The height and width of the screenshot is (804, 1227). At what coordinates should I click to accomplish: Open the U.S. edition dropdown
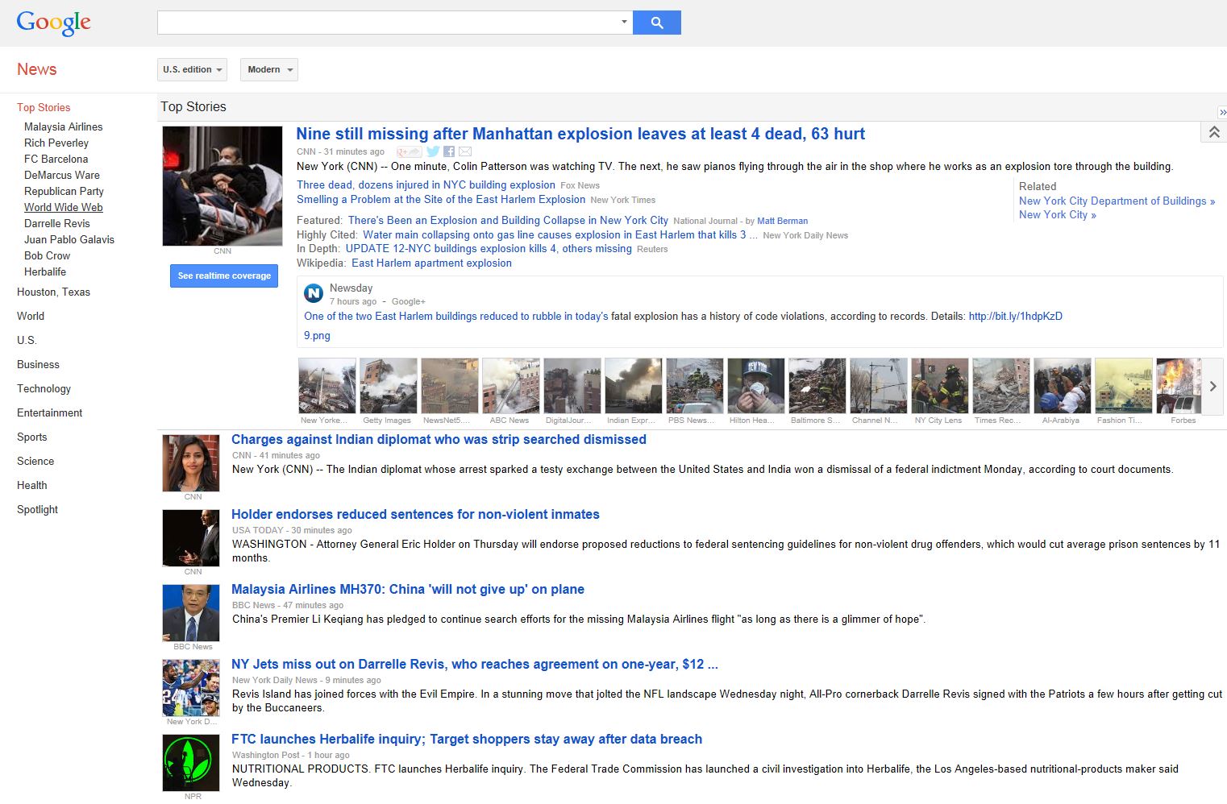coord(192,69)
